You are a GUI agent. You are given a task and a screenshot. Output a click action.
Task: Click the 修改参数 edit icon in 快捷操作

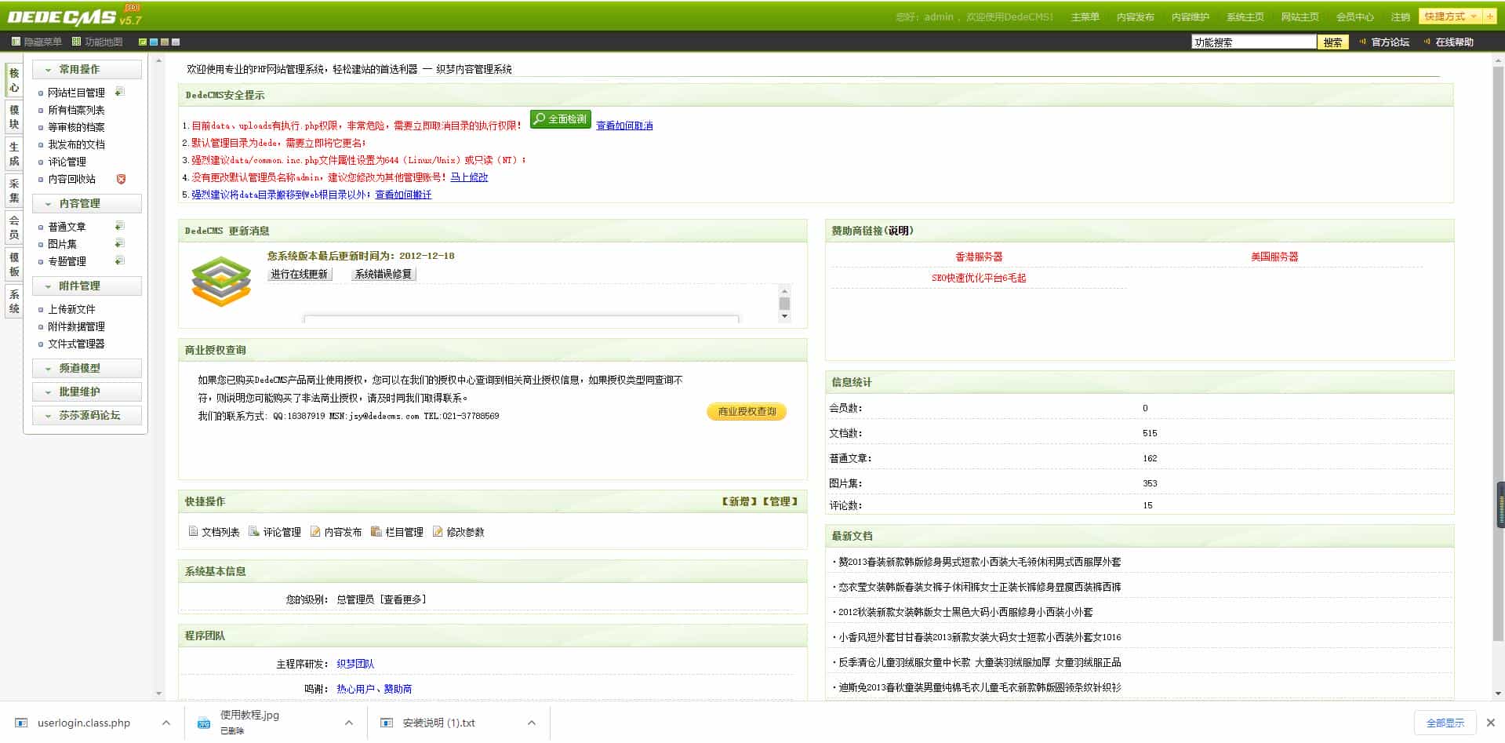[x=438, y=531]
